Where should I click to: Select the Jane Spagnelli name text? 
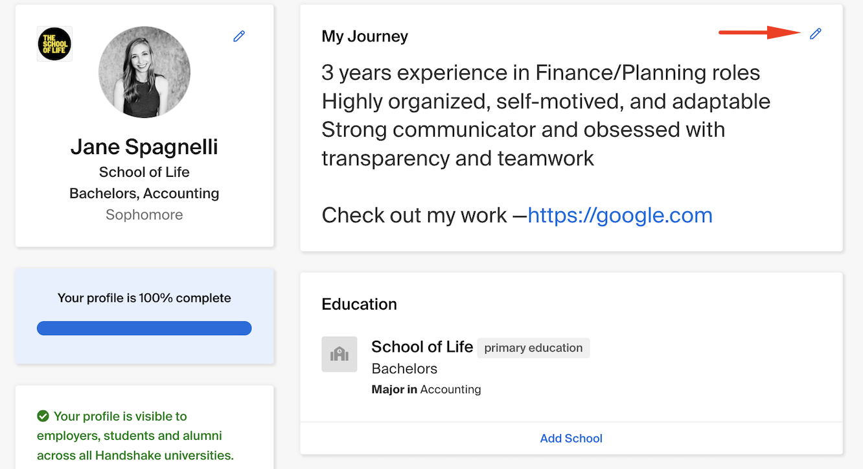click(x=144, y=147)
